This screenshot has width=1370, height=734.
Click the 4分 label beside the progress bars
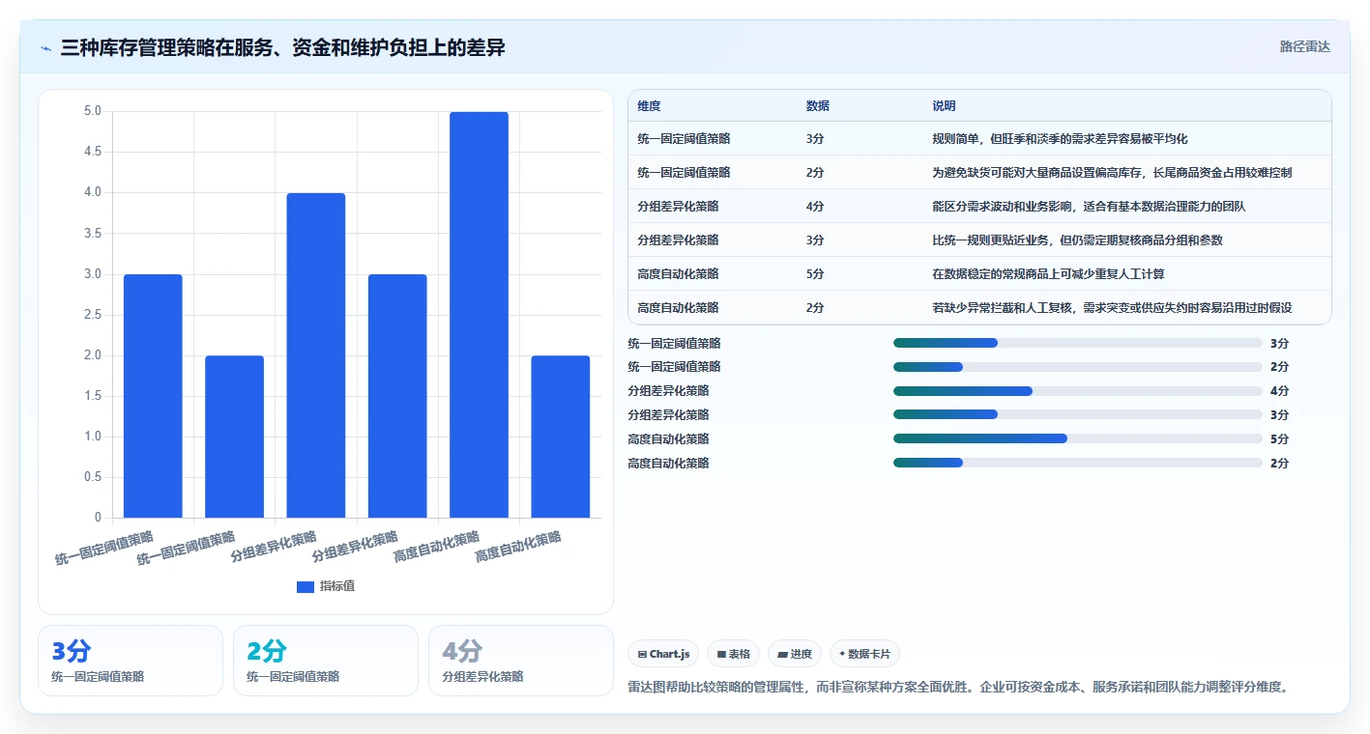pyautogui.click(x=1279, y=391)
